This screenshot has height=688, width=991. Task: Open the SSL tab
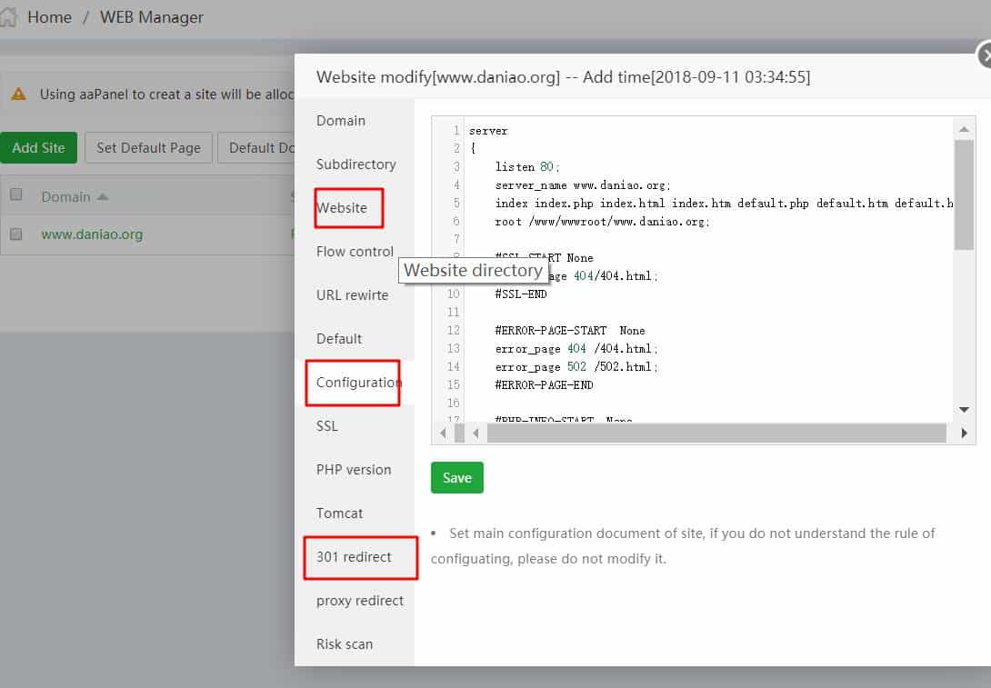pyautogui.click(x=326, y=426)
